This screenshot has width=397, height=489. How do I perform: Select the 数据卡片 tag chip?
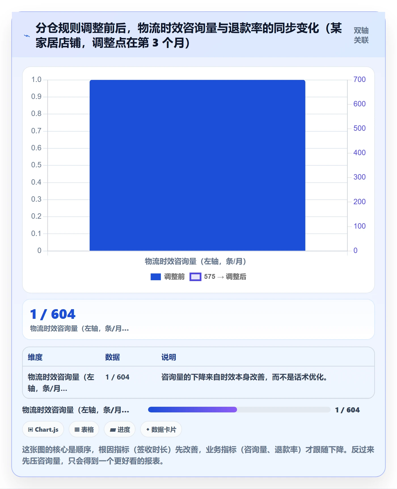[161, 429]
